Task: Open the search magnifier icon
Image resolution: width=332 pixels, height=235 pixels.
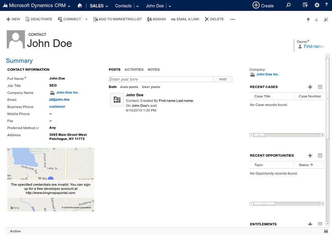Action: [x=288, y=5]
